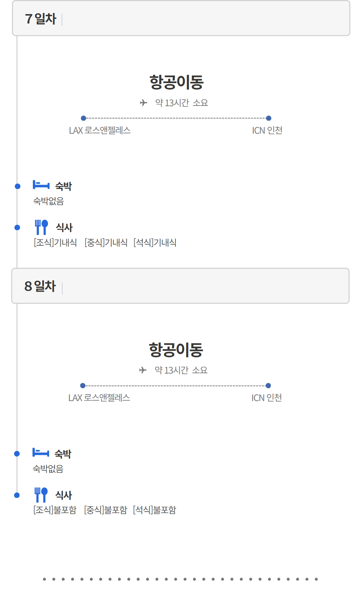The height and width of the screenshot is (607, 361).
Task: Click the Day 7 fork and spoon meal icon
Action: pos(41,227)
